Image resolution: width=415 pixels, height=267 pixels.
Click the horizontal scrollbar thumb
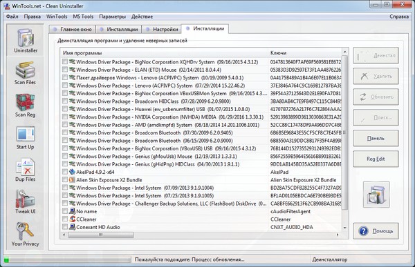click(100, 235)
